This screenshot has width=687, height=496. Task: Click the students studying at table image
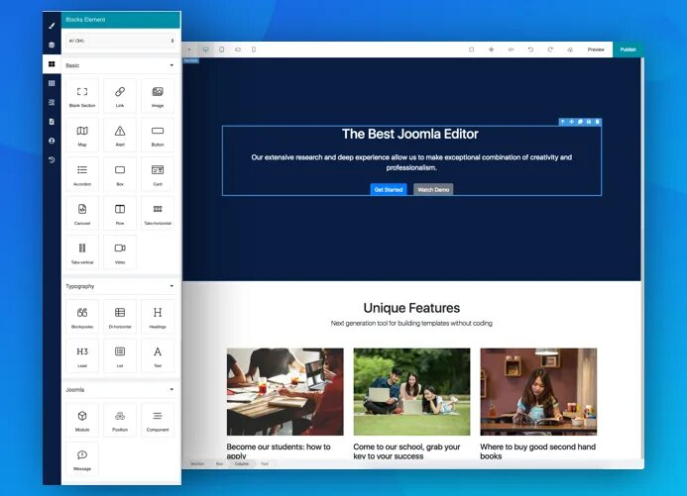(x=286, y=392)
